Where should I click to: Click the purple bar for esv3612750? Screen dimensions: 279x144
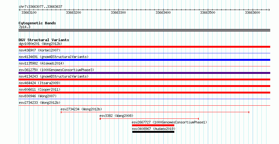pos(144,73)
